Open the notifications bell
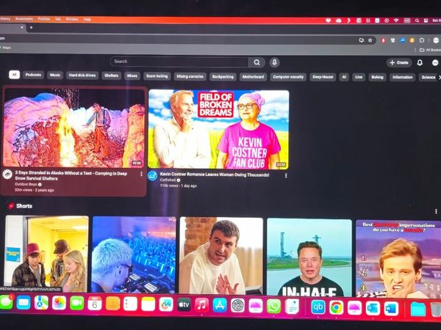Screen dimensions: 441x330 (420, 62)
